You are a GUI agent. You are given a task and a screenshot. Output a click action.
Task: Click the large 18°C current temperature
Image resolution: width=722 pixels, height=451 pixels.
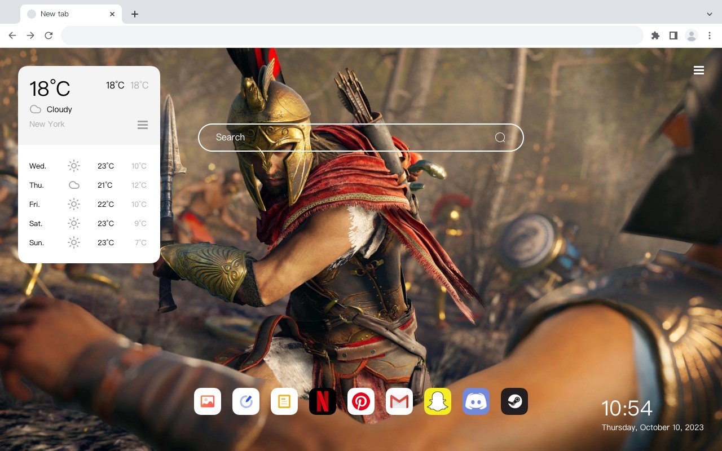point(50,89)
